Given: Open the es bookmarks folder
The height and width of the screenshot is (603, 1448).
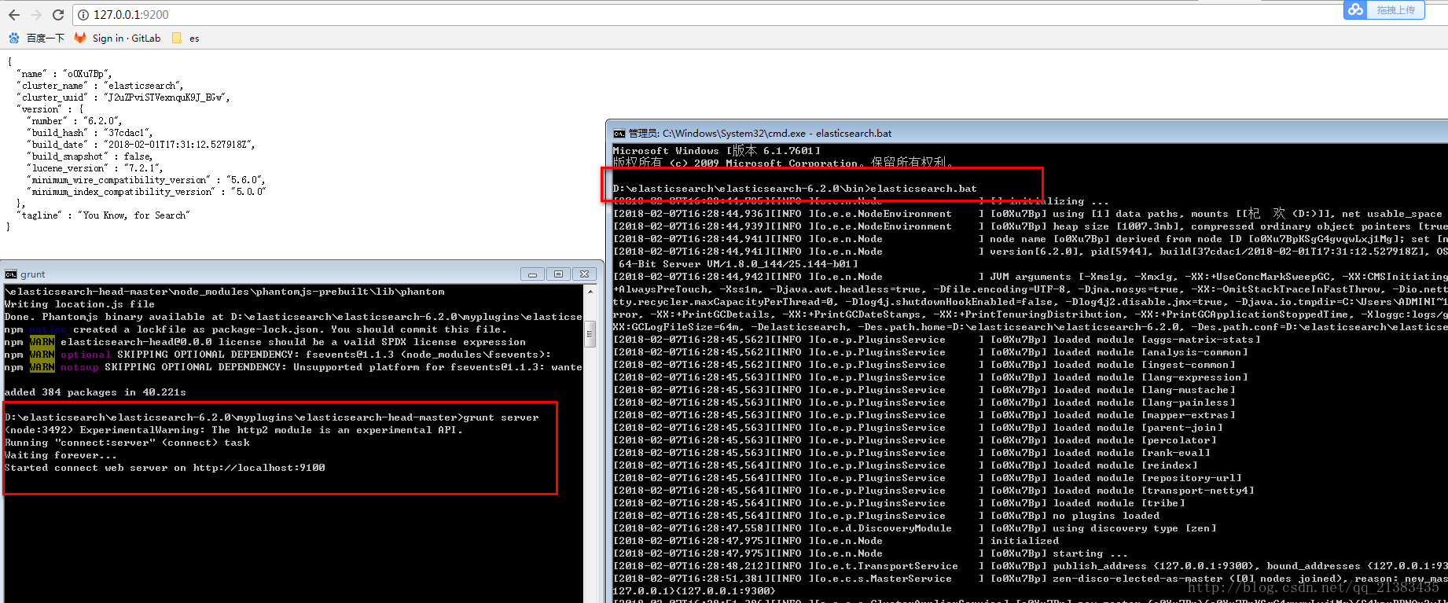Looking at the screenshot, I should coord(186,38).
